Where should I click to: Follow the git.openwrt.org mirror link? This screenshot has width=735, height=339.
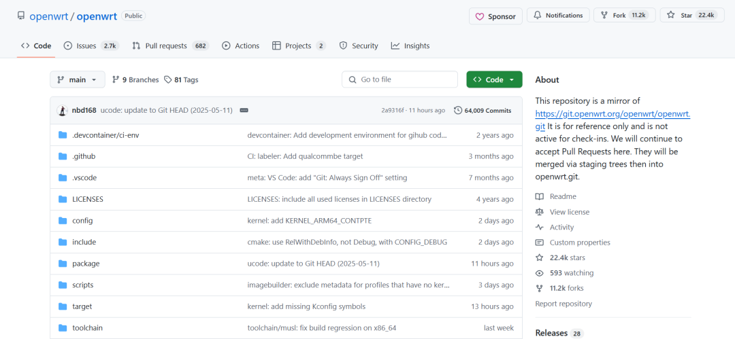click(x=612, y=113)
